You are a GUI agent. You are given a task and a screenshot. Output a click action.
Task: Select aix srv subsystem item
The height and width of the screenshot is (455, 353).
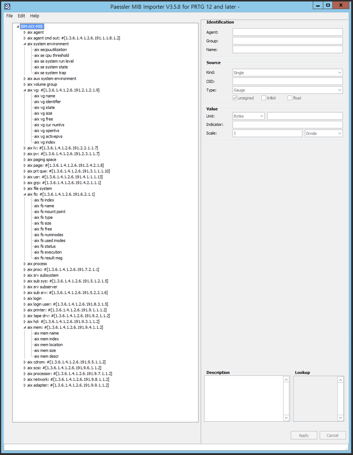point(43,275)
